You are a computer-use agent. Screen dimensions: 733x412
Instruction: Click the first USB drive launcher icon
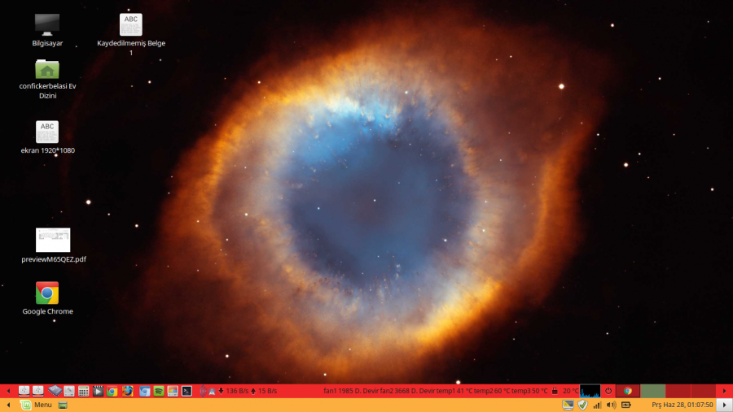pyautogui.click(x=24, y=391)
